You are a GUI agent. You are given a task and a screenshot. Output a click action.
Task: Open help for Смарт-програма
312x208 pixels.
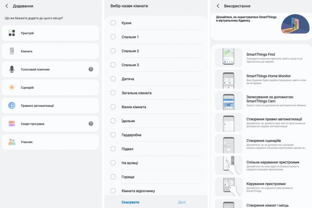(91, 124)
